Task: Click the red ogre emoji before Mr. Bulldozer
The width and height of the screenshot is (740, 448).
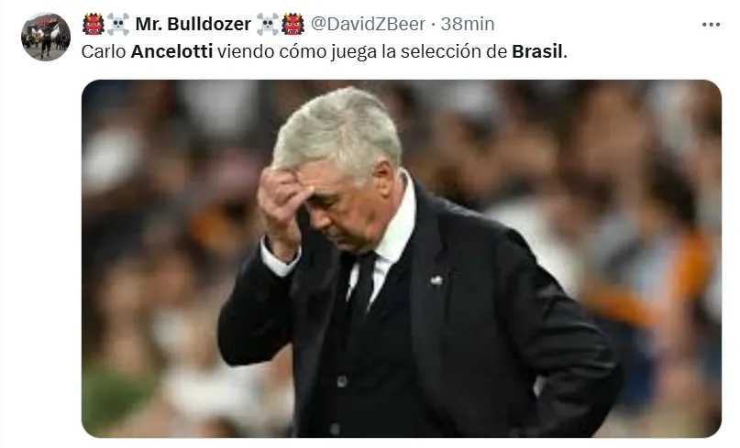Action: click(94, 24)
